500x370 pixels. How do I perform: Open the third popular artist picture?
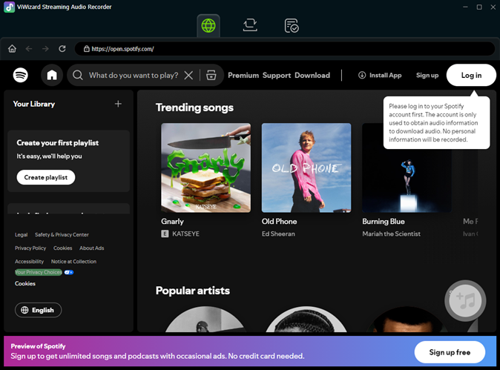407,319
